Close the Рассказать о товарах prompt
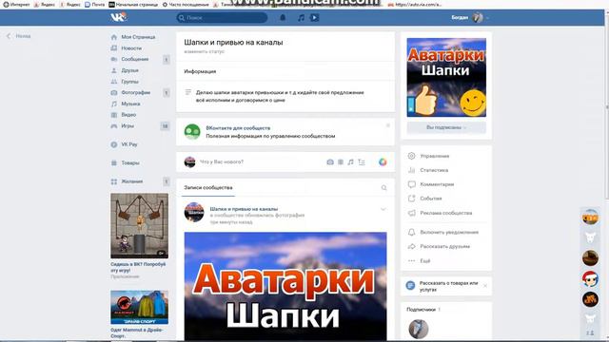The width and height of the screenshot is (609, 342). [x=485, y=286]
